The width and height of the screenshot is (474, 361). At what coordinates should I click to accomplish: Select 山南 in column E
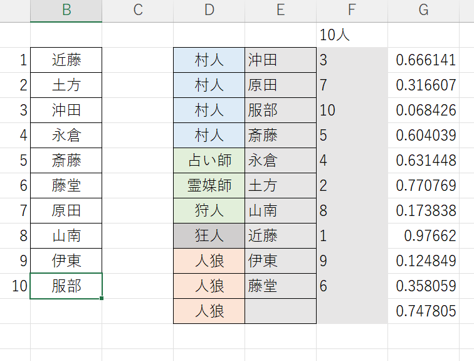[x=280, y=211]
